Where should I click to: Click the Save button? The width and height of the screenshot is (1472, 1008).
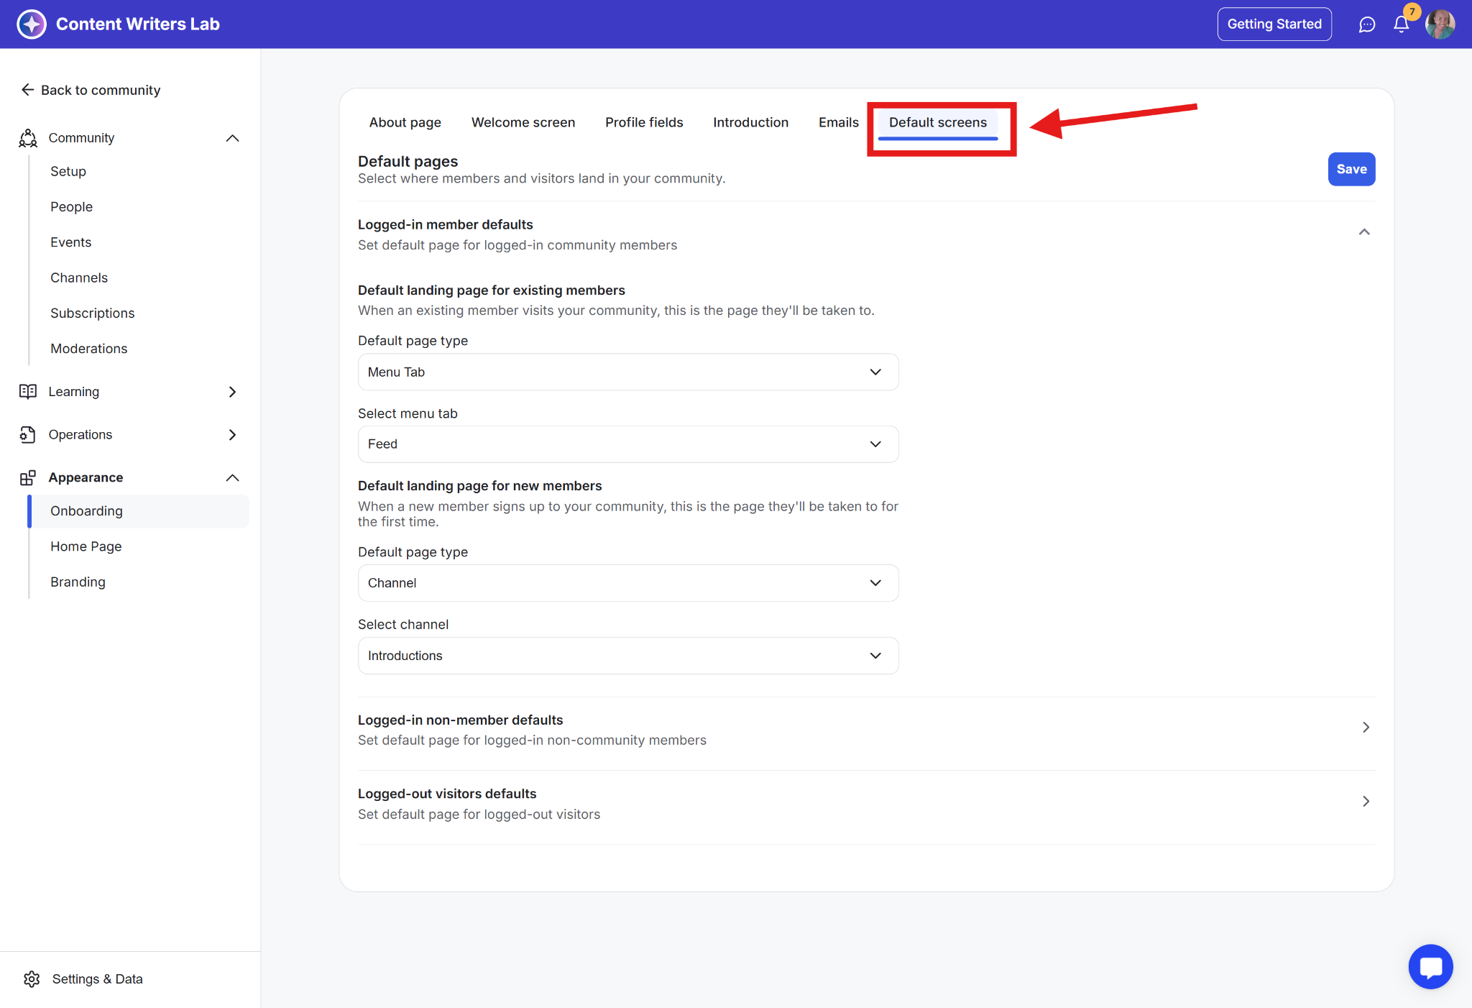1351,169
